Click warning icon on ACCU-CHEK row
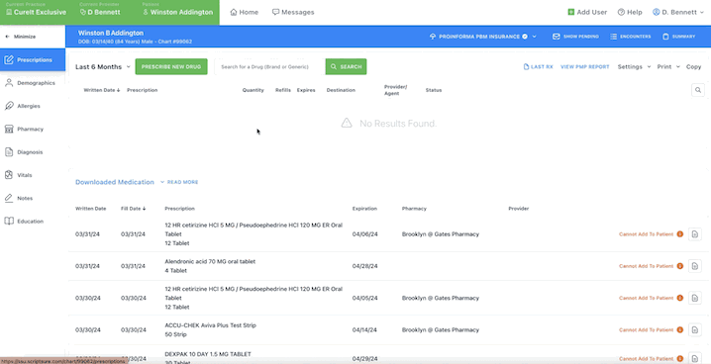Image resolution: width=711 pixels, height=364 pixels. pos(679,330)
